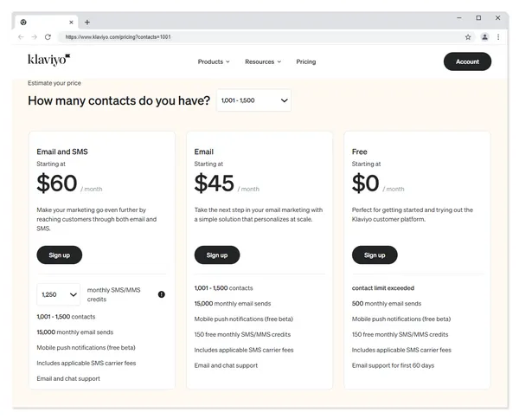The height and width of the screenshot is (419, 519).
Task: Click '15,000 monthly email sends' in Email plan
Action: coord(233,304)
